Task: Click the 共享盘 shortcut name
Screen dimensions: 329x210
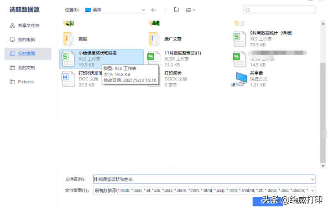Action: coord(256,73)
